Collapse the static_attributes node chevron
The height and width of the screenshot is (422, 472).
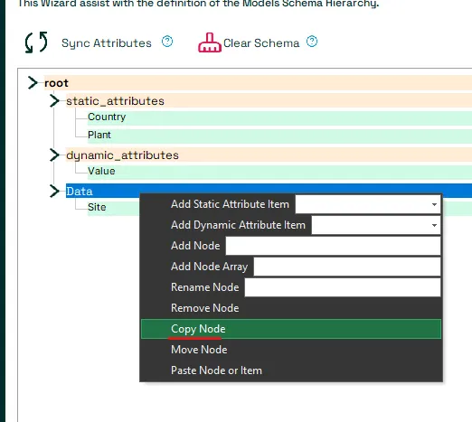click(54, 100)
